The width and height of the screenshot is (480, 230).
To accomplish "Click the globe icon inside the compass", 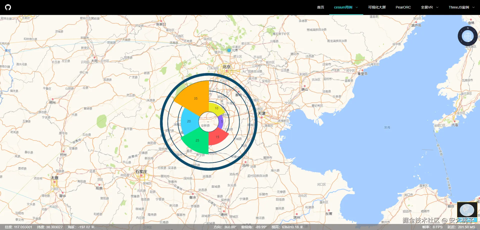I will click(x=467, y=36).
